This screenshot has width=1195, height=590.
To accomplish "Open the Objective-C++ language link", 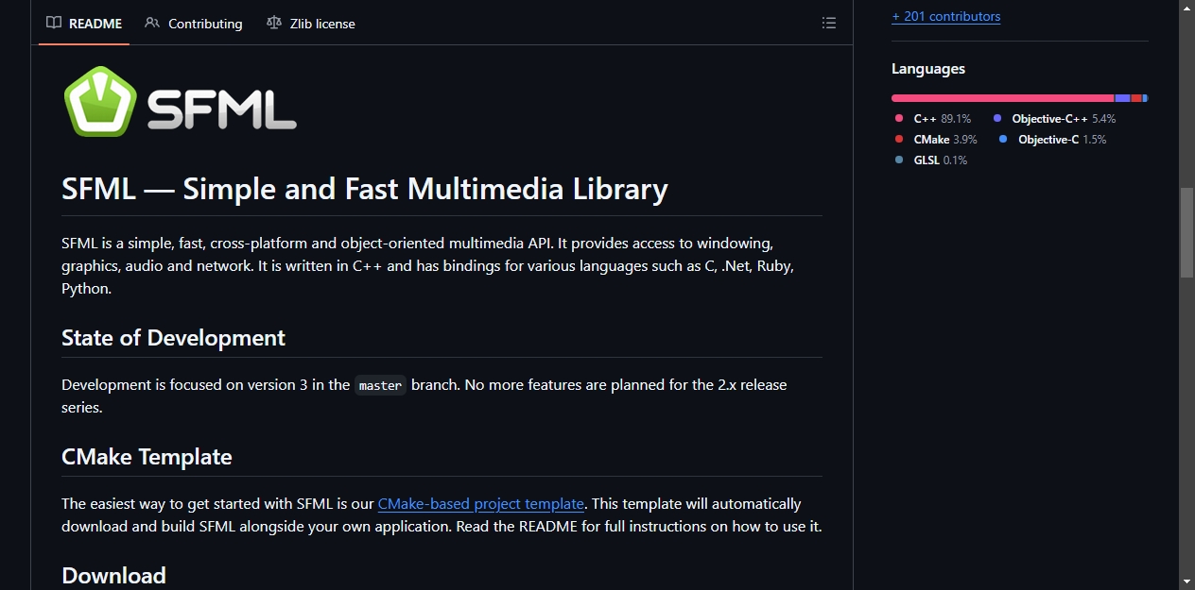I will click(x=1054, y=119).
